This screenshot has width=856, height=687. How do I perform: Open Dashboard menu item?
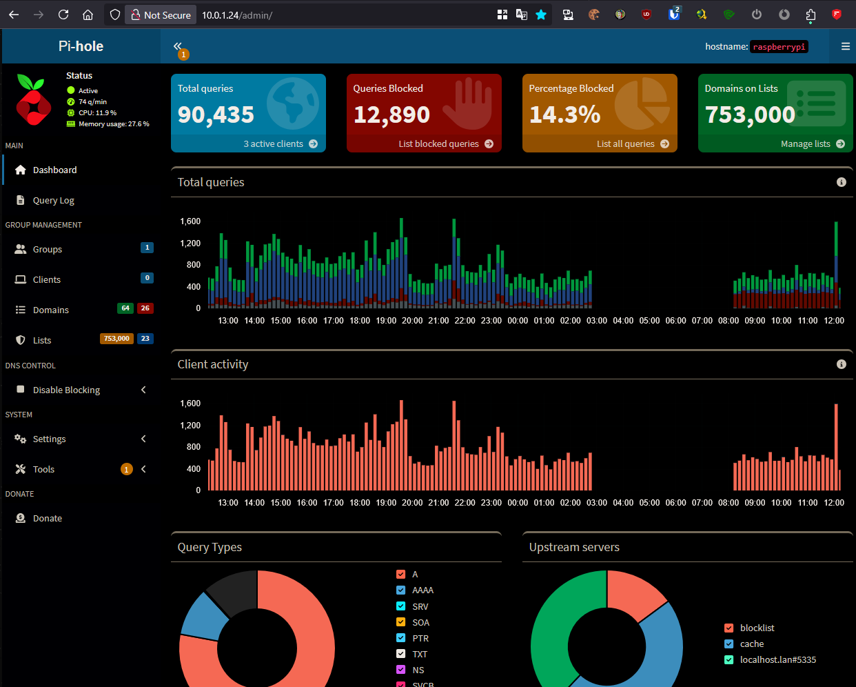pos(81,170)
